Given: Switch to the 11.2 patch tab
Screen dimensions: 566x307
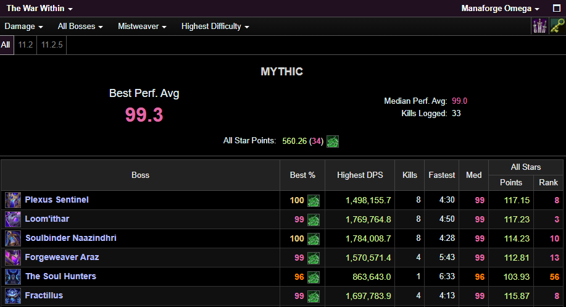Looking at the screenshot, I should (25, 45).
